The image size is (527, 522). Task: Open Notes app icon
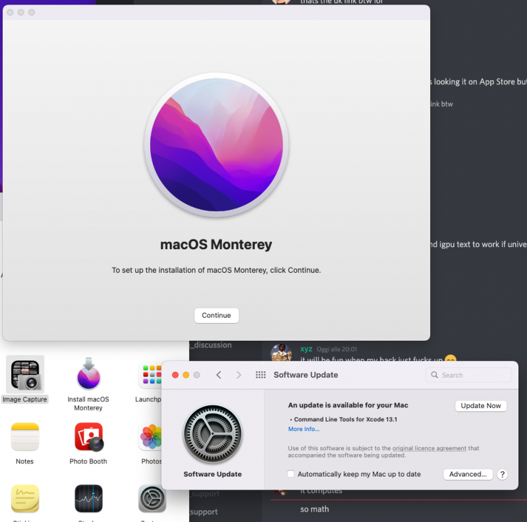click(25, 436)
